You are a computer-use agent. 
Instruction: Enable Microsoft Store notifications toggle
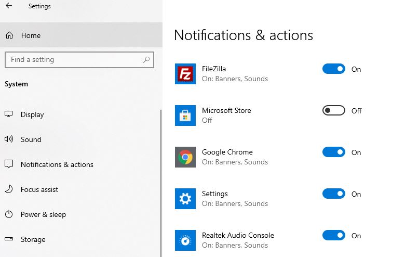point(334,110)
